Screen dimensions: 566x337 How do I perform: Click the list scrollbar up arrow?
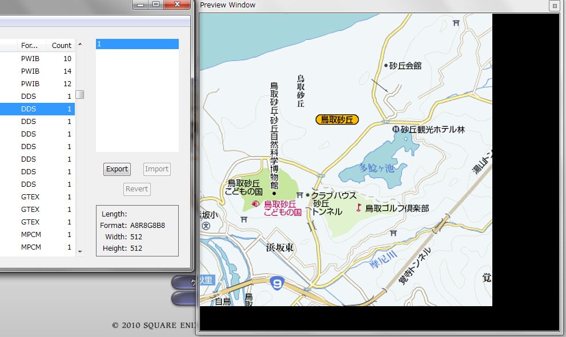(x=80, y=44)
